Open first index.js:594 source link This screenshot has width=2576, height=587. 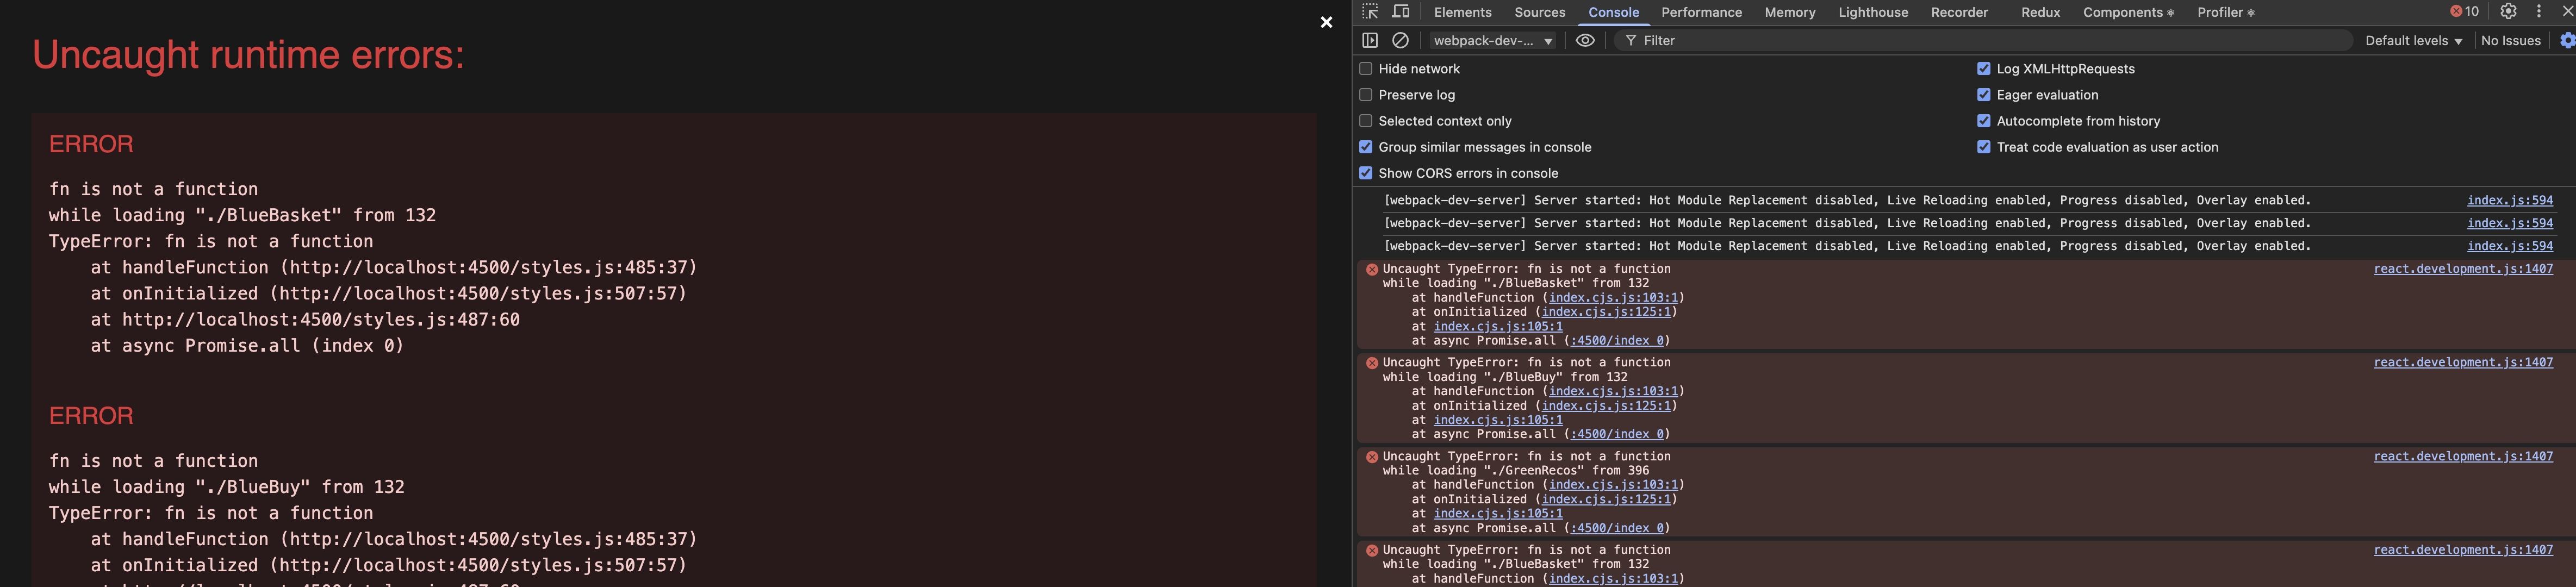click(x=2509, y=200)
